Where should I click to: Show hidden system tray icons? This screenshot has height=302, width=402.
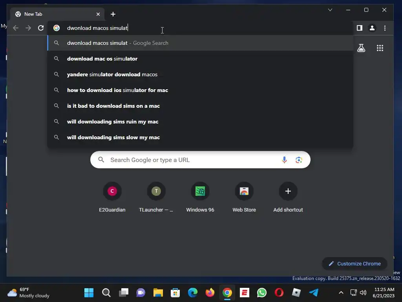tap(341, 293)
